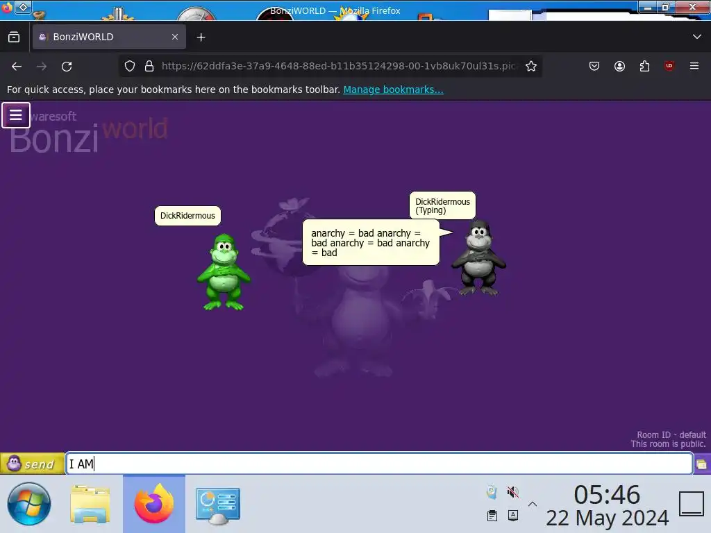The width and height of the screenshot is (711, 533).
Task: Select the BonziWORLD tab
Action: [x=109, y=37]
